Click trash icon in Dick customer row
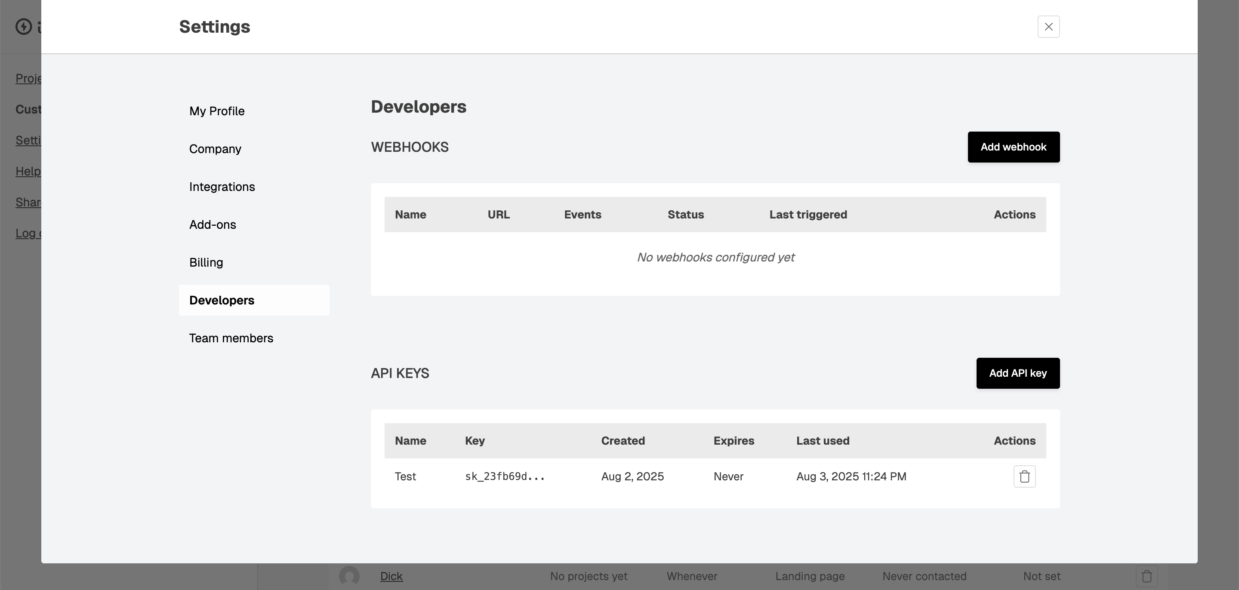1239x590 pixels. 1147,576
